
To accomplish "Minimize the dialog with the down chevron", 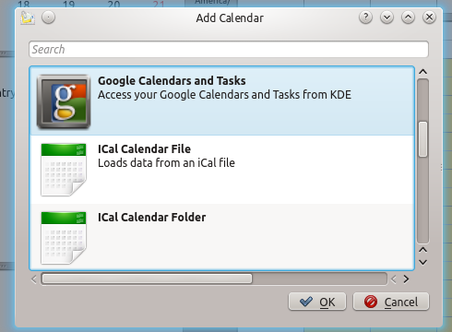I will coord(387,18).
